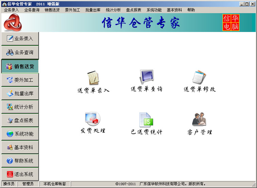
Task: Click the 信华电脑 red logo badge
Action: pos(231,23)
